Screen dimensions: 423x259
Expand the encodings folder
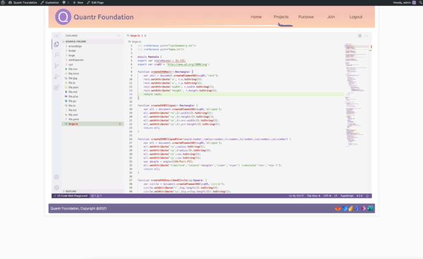73,46
